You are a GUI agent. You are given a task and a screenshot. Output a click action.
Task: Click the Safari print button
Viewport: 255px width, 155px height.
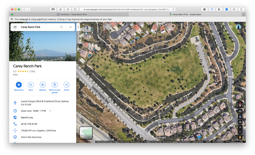(53, 9)
